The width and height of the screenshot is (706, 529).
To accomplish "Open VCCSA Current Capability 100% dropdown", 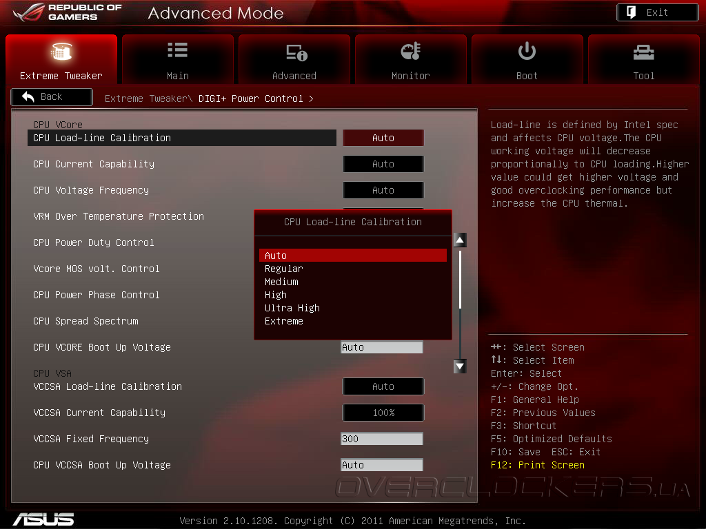I will (383, 413).
